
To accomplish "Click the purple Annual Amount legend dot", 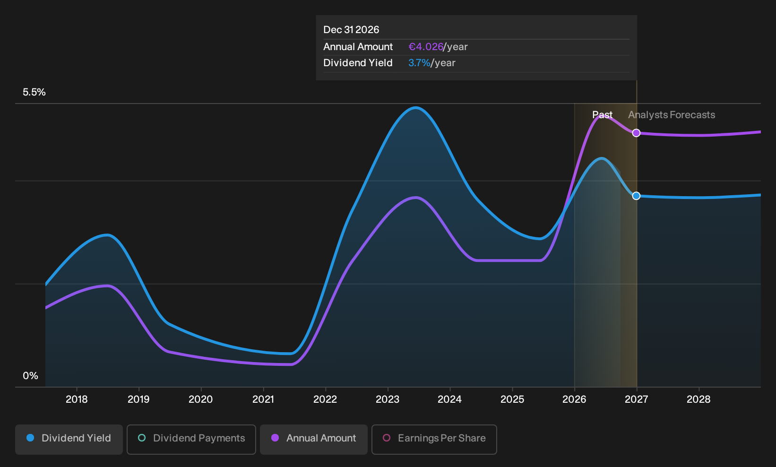I will [275, 438].
